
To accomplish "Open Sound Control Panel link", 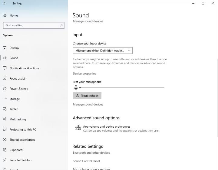I will click(x=86, y=161).
